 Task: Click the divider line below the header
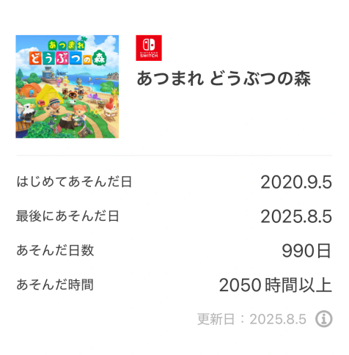click(x=174, y=155)
